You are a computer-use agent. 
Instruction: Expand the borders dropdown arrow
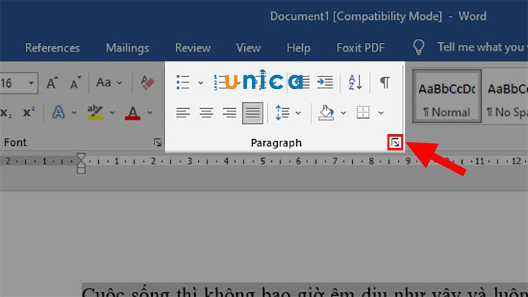coord(381,113)
